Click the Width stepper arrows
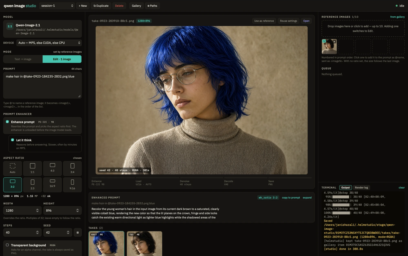 [37, 211]
